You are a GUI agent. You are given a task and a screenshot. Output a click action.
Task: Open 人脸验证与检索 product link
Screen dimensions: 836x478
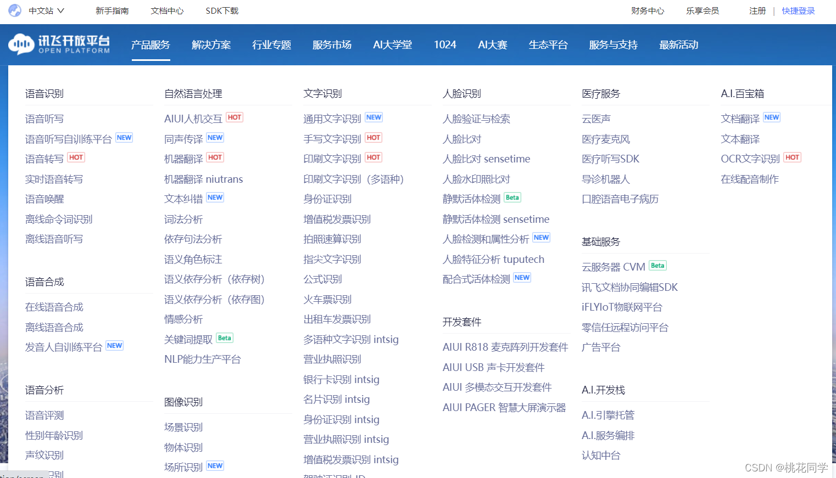476,119
